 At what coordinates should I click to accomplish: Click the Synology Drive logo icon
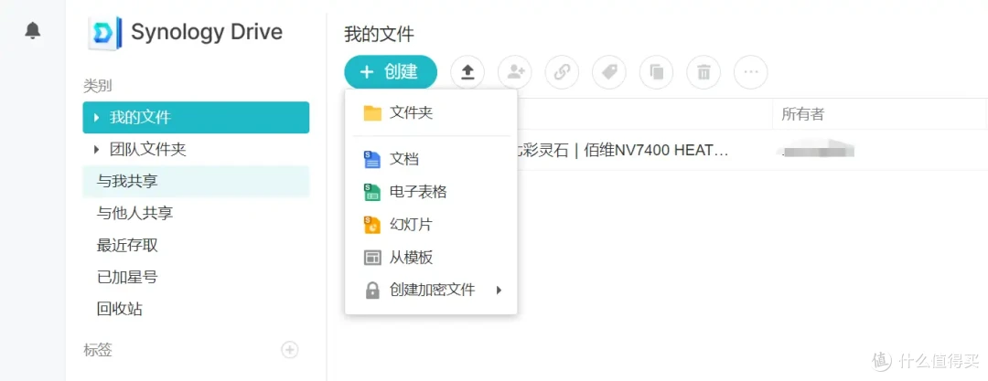[x=104, y=33]
